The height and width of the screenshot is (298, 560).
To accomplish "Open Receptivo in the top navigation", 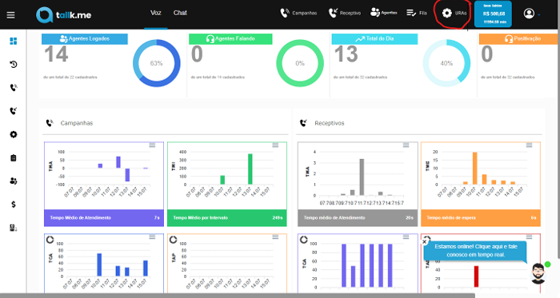I will (x=345, y=14).
